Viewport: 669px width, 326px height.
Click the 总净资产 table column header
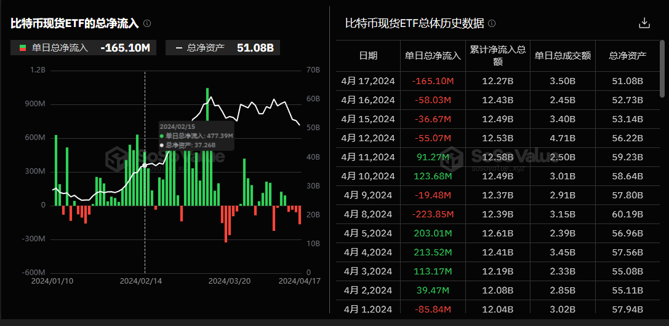[627, 56]
